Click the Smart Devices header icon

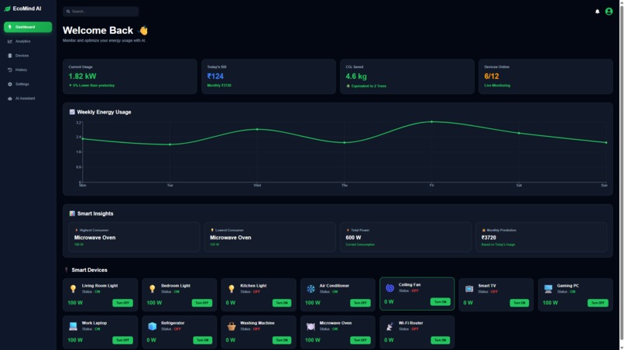(67, 270)
